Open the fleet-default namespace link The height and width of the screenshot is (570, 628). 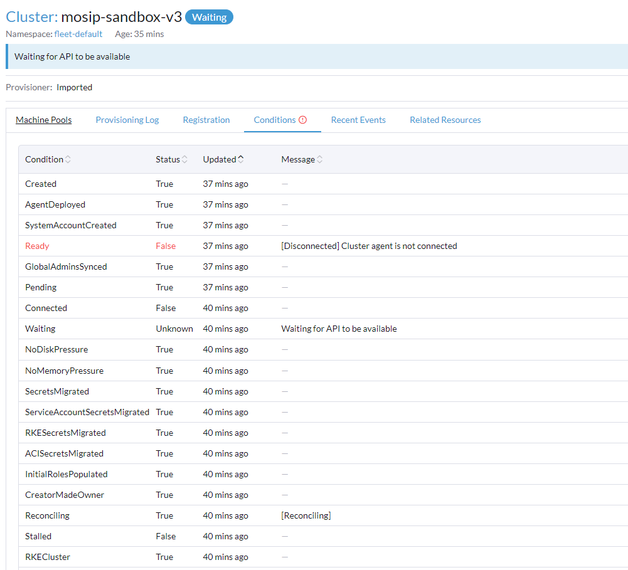click(78, 34)
